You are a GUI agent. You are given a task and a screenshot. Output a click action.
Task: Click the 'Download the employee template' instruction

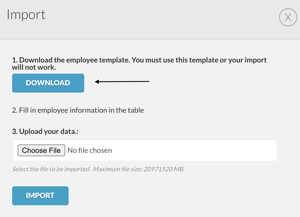pos(75,60)
